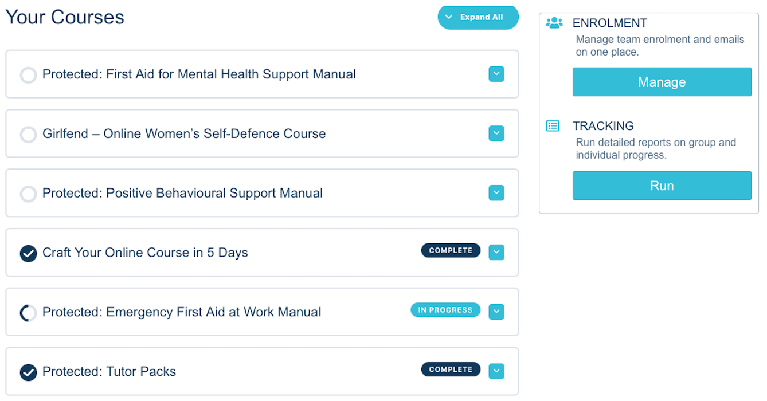The height and width of the screenshot is (401, 767).
Task: Click the In Progress status badge
Action: [x=445, y=310]
